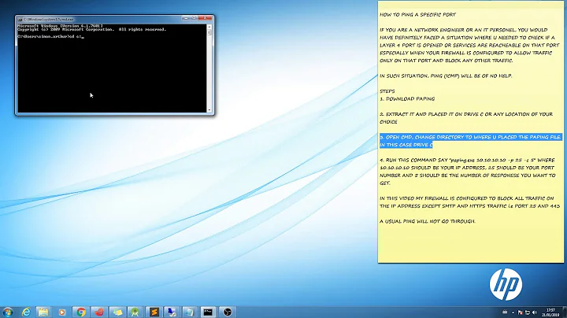Open Windows Explorer folder icon in taskbar
This screenshot has width=567, height=318.
[43, 312]
